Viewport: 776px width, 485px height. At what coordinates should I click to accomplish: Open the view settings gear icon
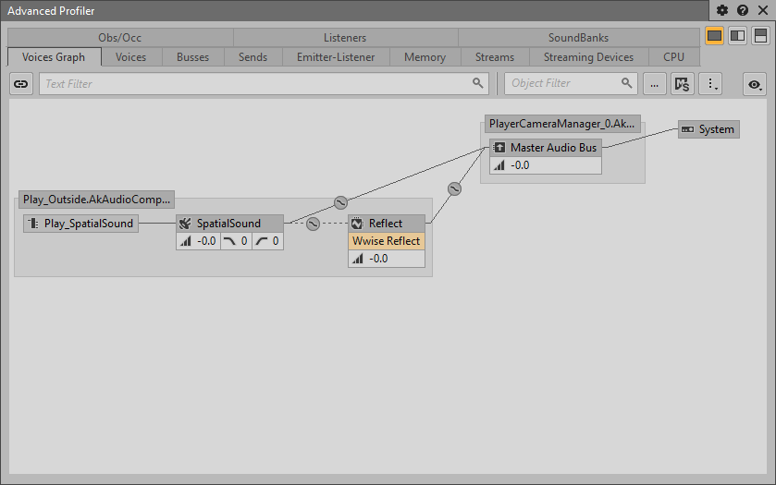click(723, 10)
